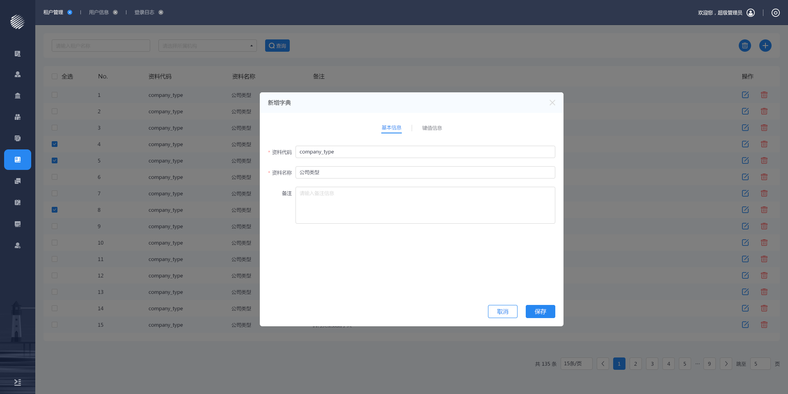Expand the sidebar with bottom collapse icon
Viewport: 788px width, 394px height.
18,382
